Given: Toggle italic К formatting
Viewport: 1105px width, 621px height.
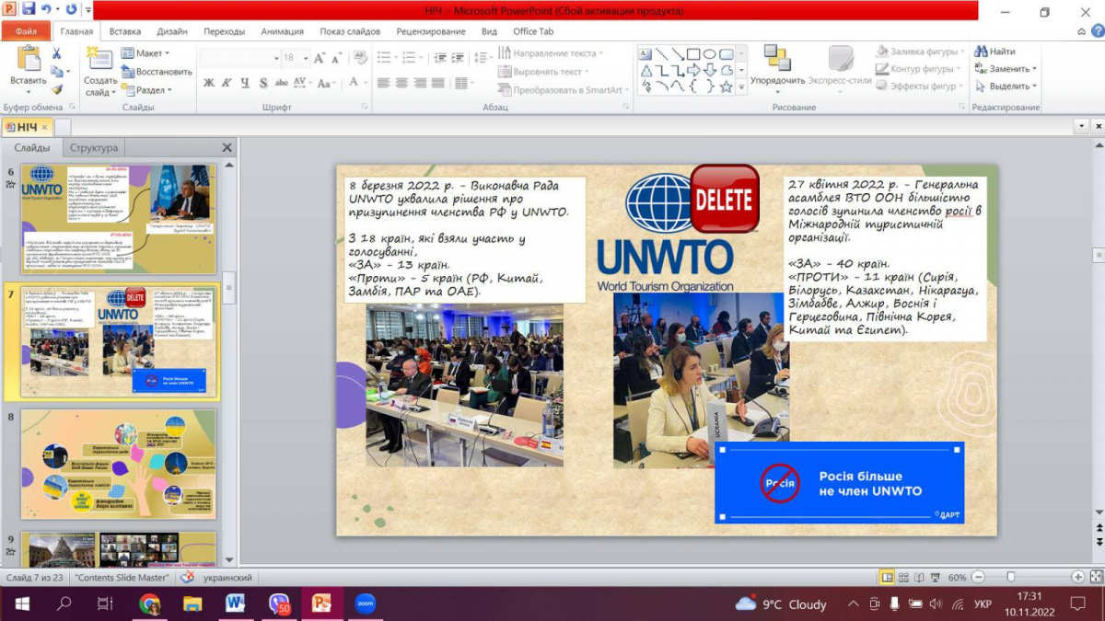Looking at the screenshot, I should click(227, 83).
